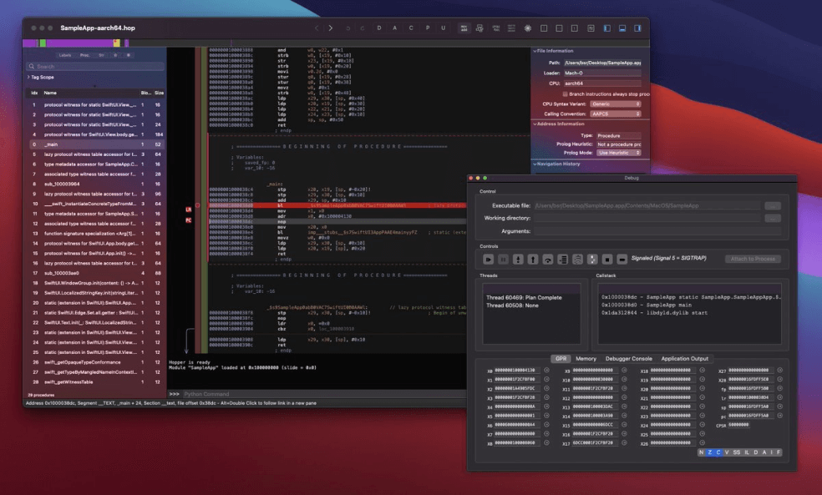Image resolution: width=822 pixels, height=495 pixels.
Task: Select Thread 60469: Plan Complete
Action: click(x=531, y=297)
